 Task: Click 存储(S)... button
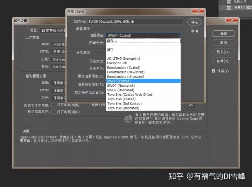pos(223,61)
